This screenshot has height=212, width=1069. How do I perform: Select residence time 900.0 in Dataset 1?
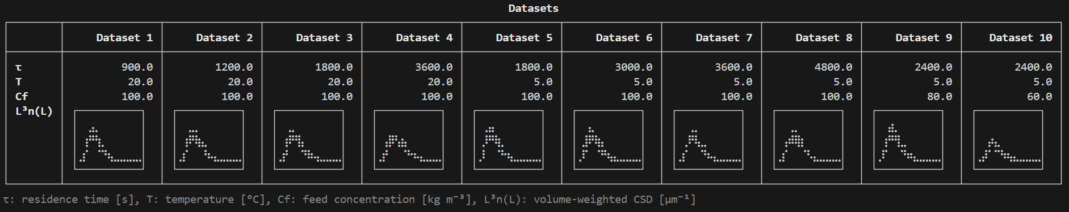[137, 67]
